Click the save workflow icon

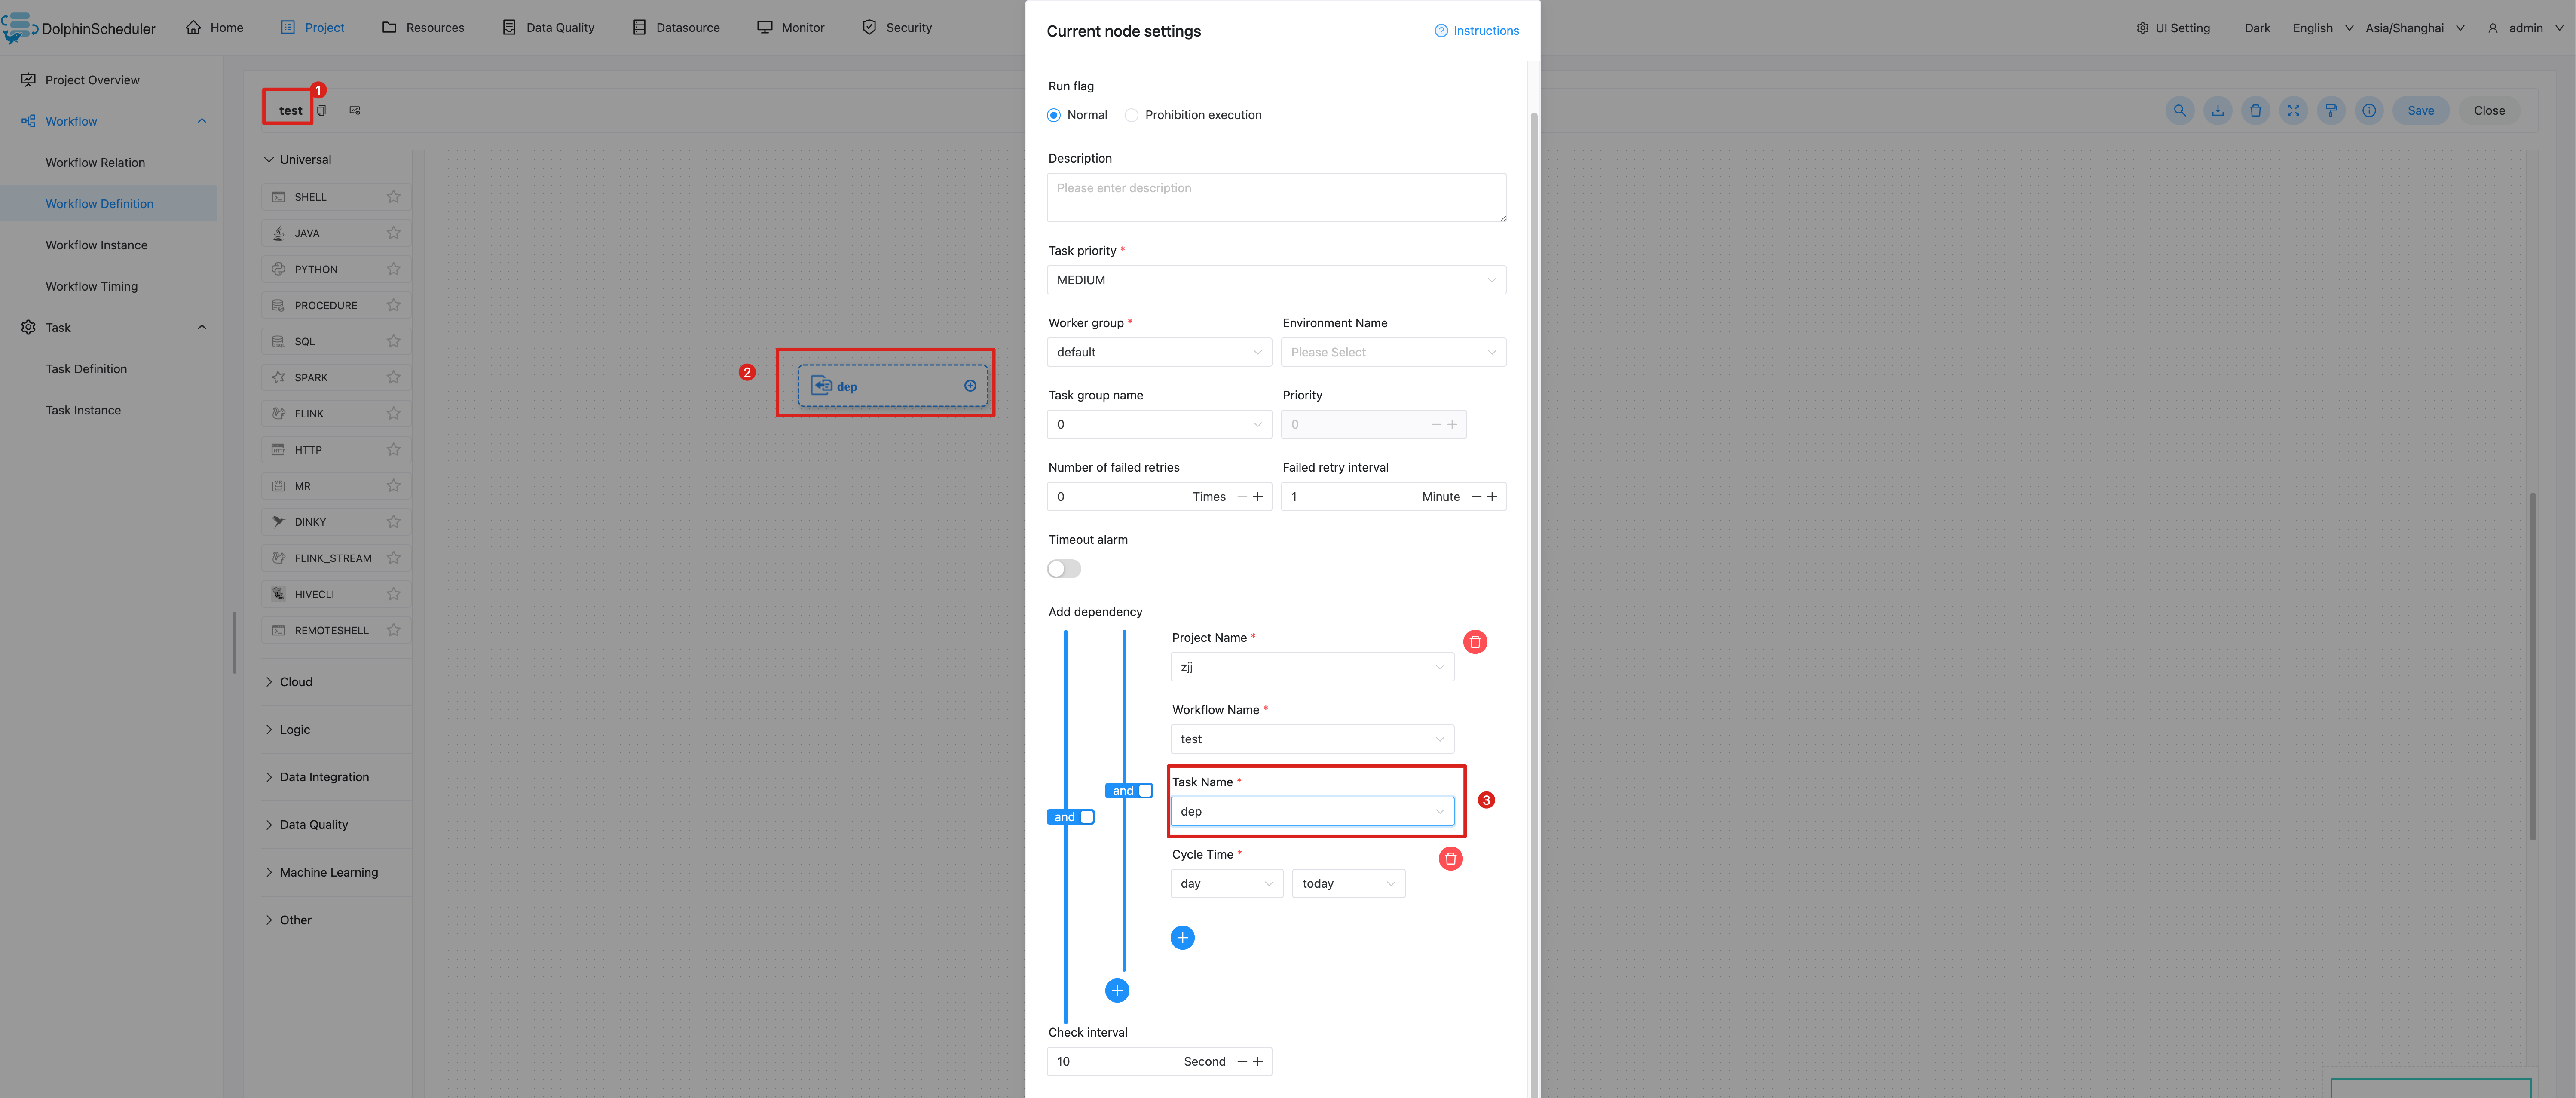[2422, 110]
